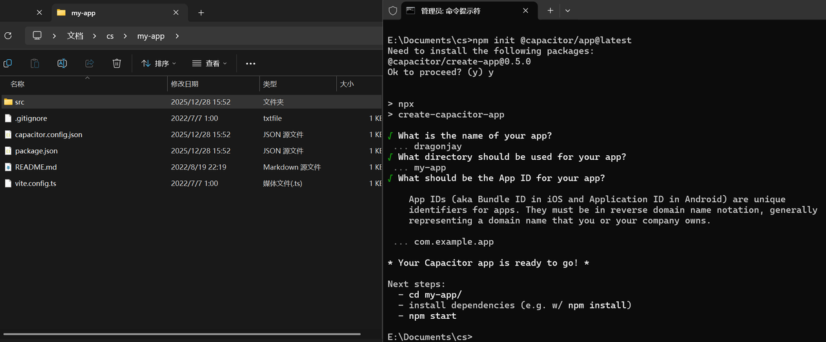
Task: Click the Explorer horizontal scrollbar
Action: [182, 334]
